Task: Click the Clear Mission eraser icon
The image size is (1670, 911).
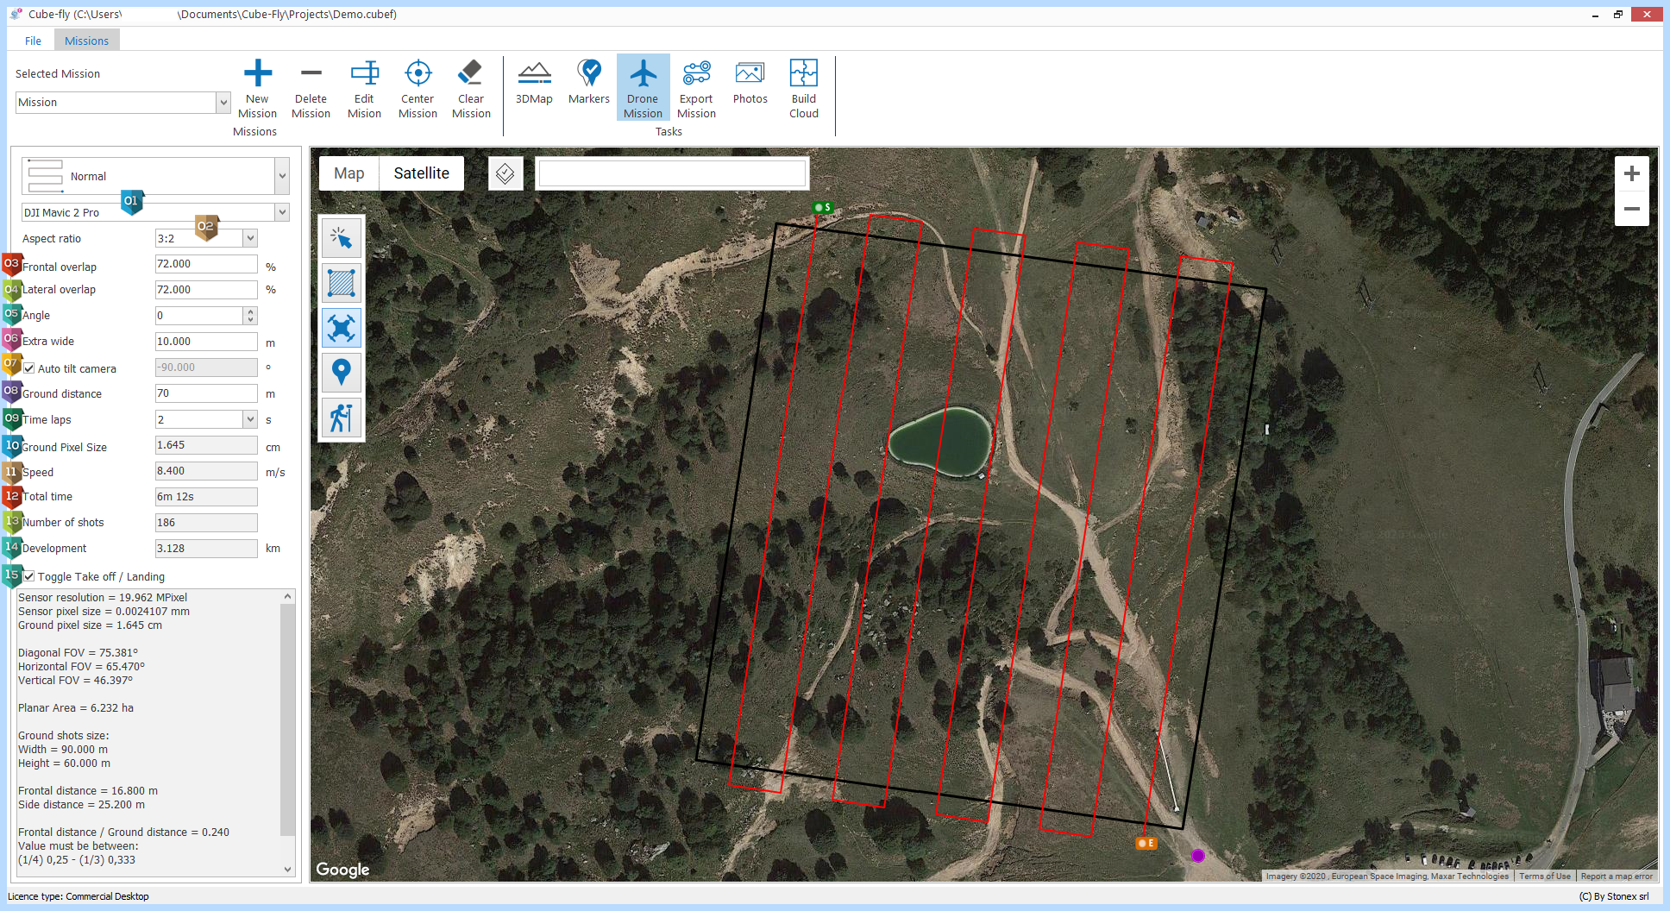Action: coord(471,72)
